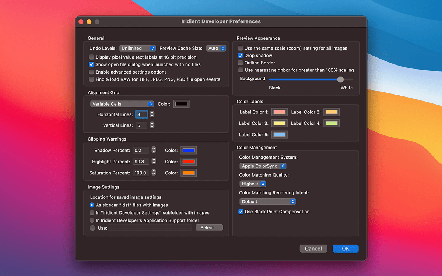Image resolution: width=442 pixels, height=276 pixels.
Task: Open the Variable Cells grid type dropdown
Action: [122, 104]
